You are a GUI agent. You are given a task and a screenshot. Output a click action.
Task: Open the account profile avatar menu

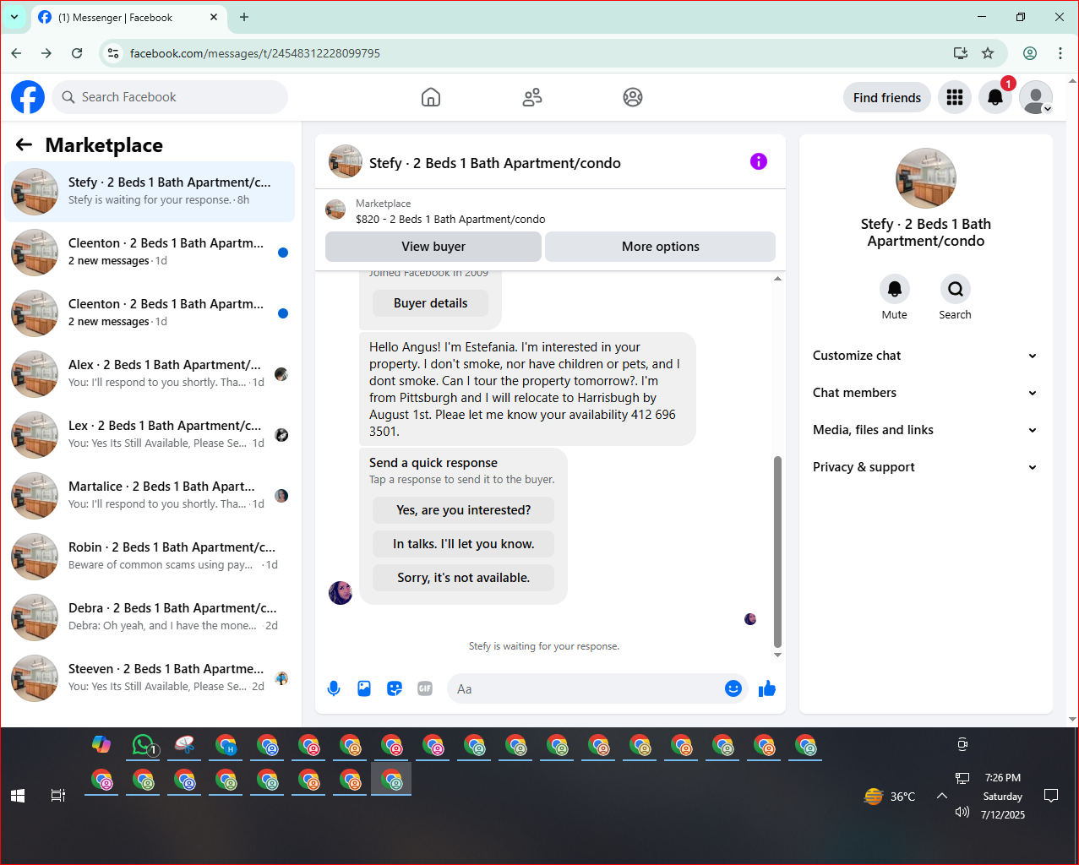click(1036, 97)
